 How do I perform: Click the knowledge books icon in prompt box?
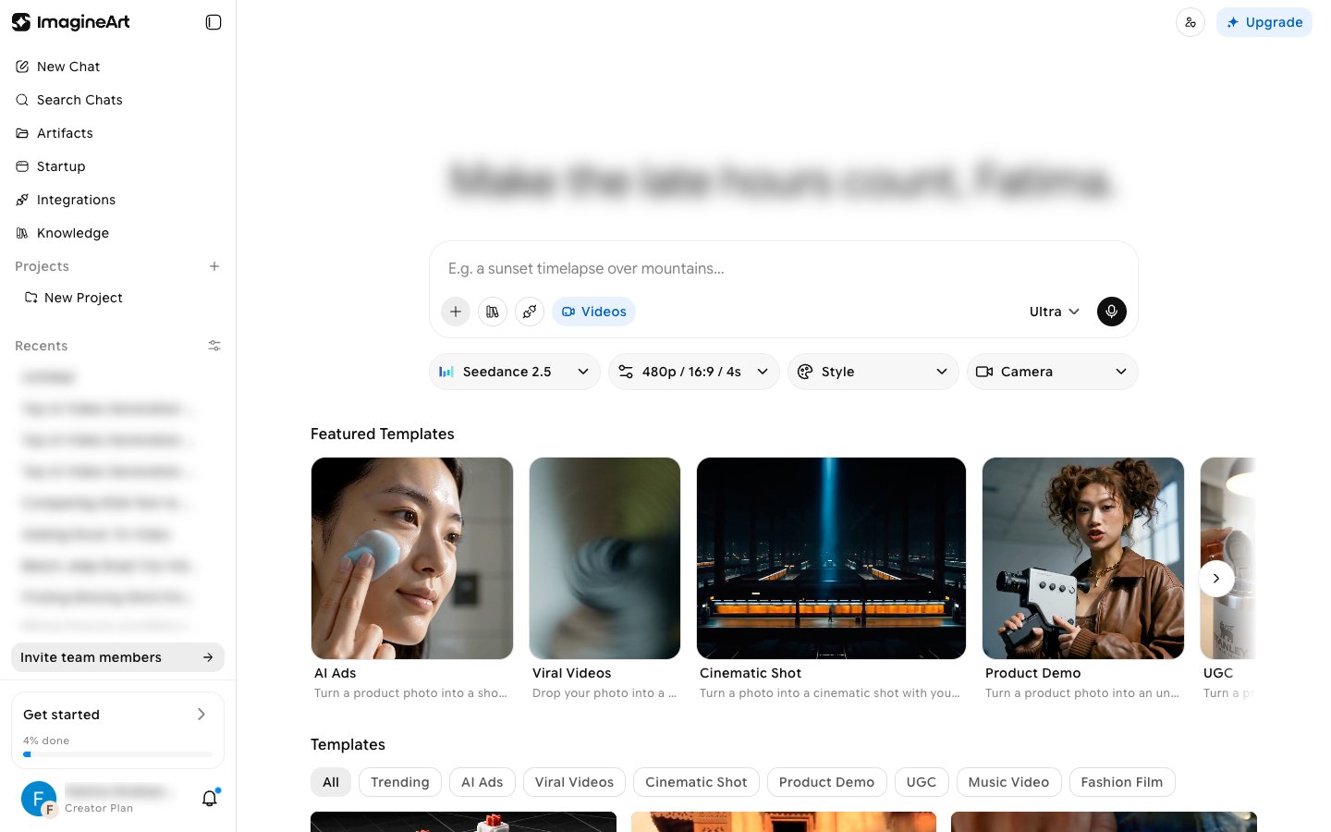493,312
